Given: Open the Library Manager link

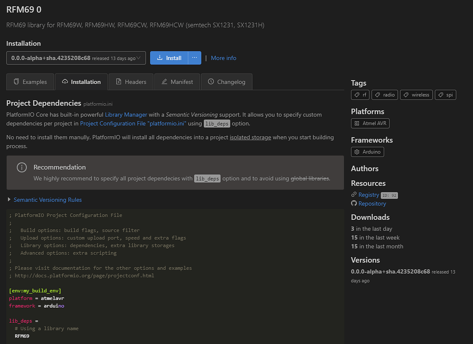Looking at the screenshot, I should tap(126, 115).
